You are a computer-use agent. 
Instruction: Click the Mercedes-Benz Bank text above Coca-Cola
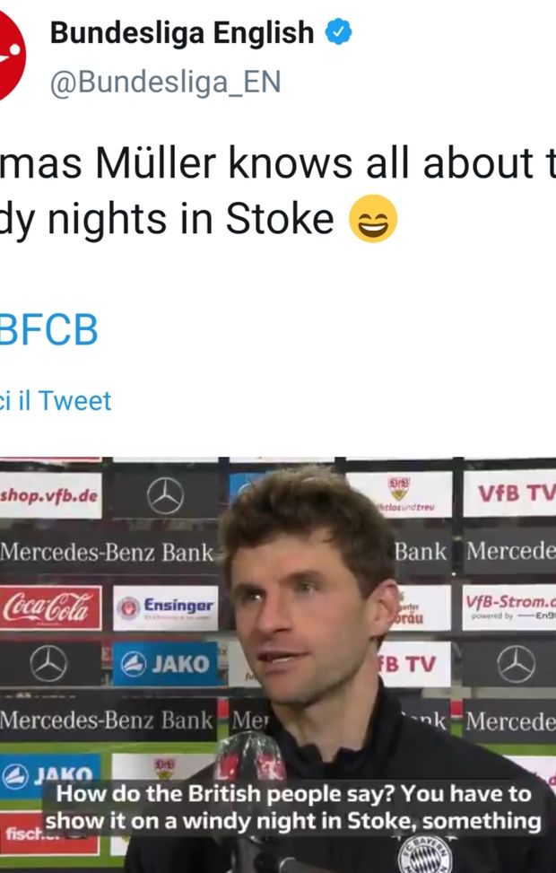click(108, 551)
